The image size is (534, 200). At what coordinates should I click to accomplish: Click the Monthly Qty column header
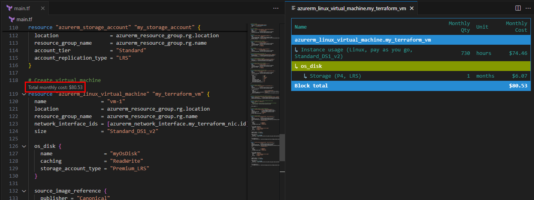459,27
